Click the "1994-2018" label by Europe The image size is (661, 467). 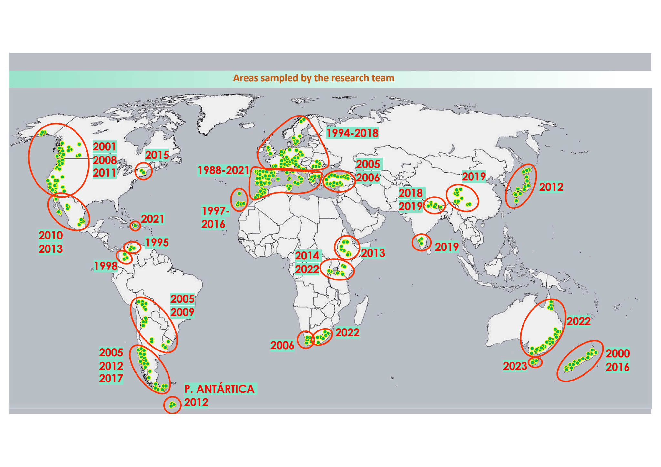352,133
